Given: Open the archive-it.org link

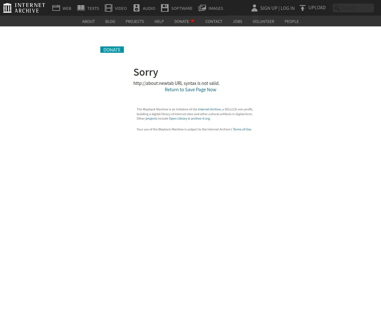Looking at the screenshot, I should (x=200, y=119).
